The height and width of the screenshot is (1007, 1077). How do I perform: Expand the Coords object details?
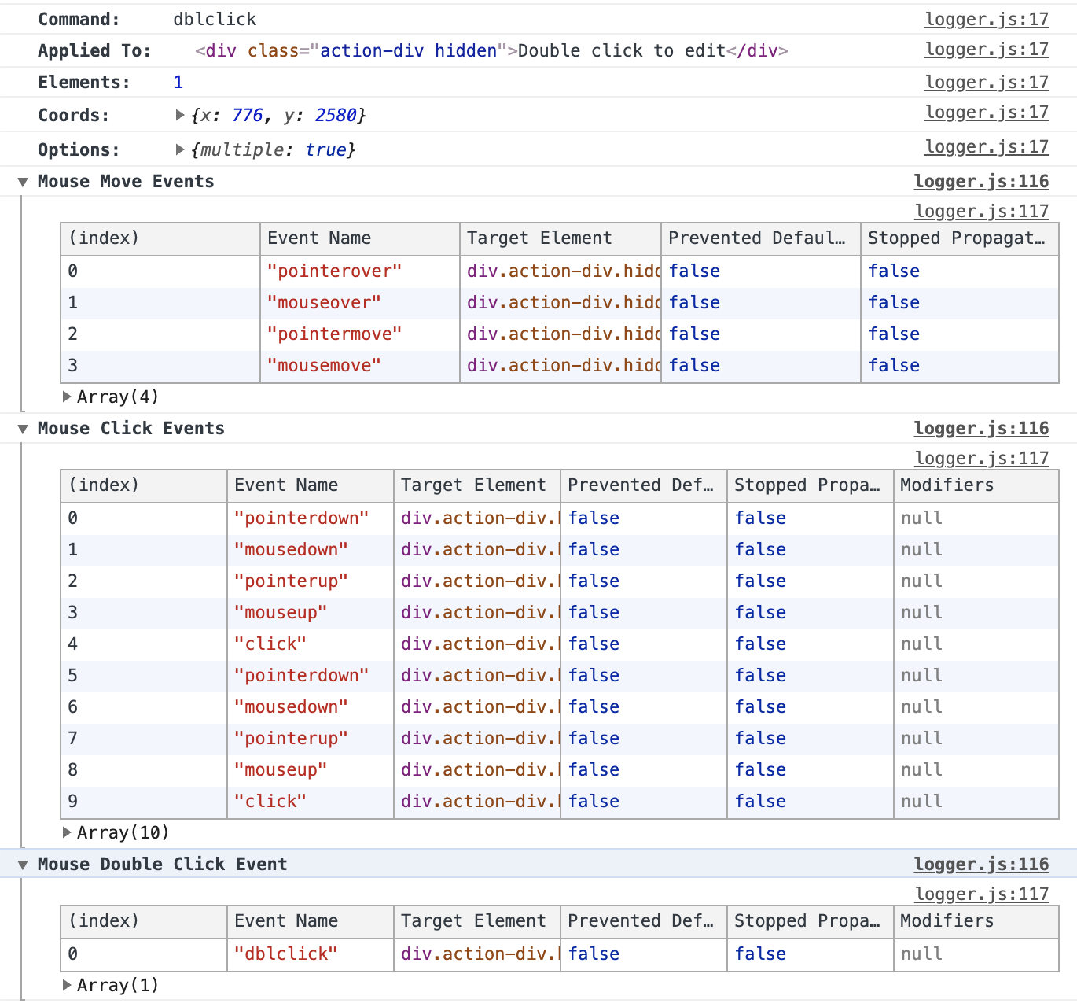(x=179, y=114)
